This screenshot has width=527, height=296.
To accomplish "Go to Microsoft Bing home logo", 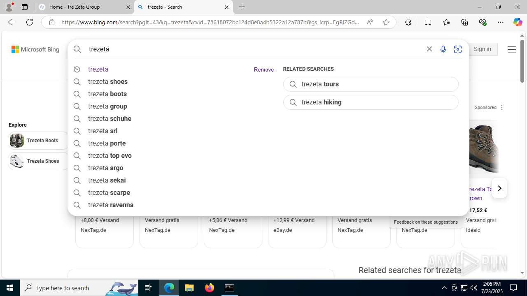I will 35,49.
